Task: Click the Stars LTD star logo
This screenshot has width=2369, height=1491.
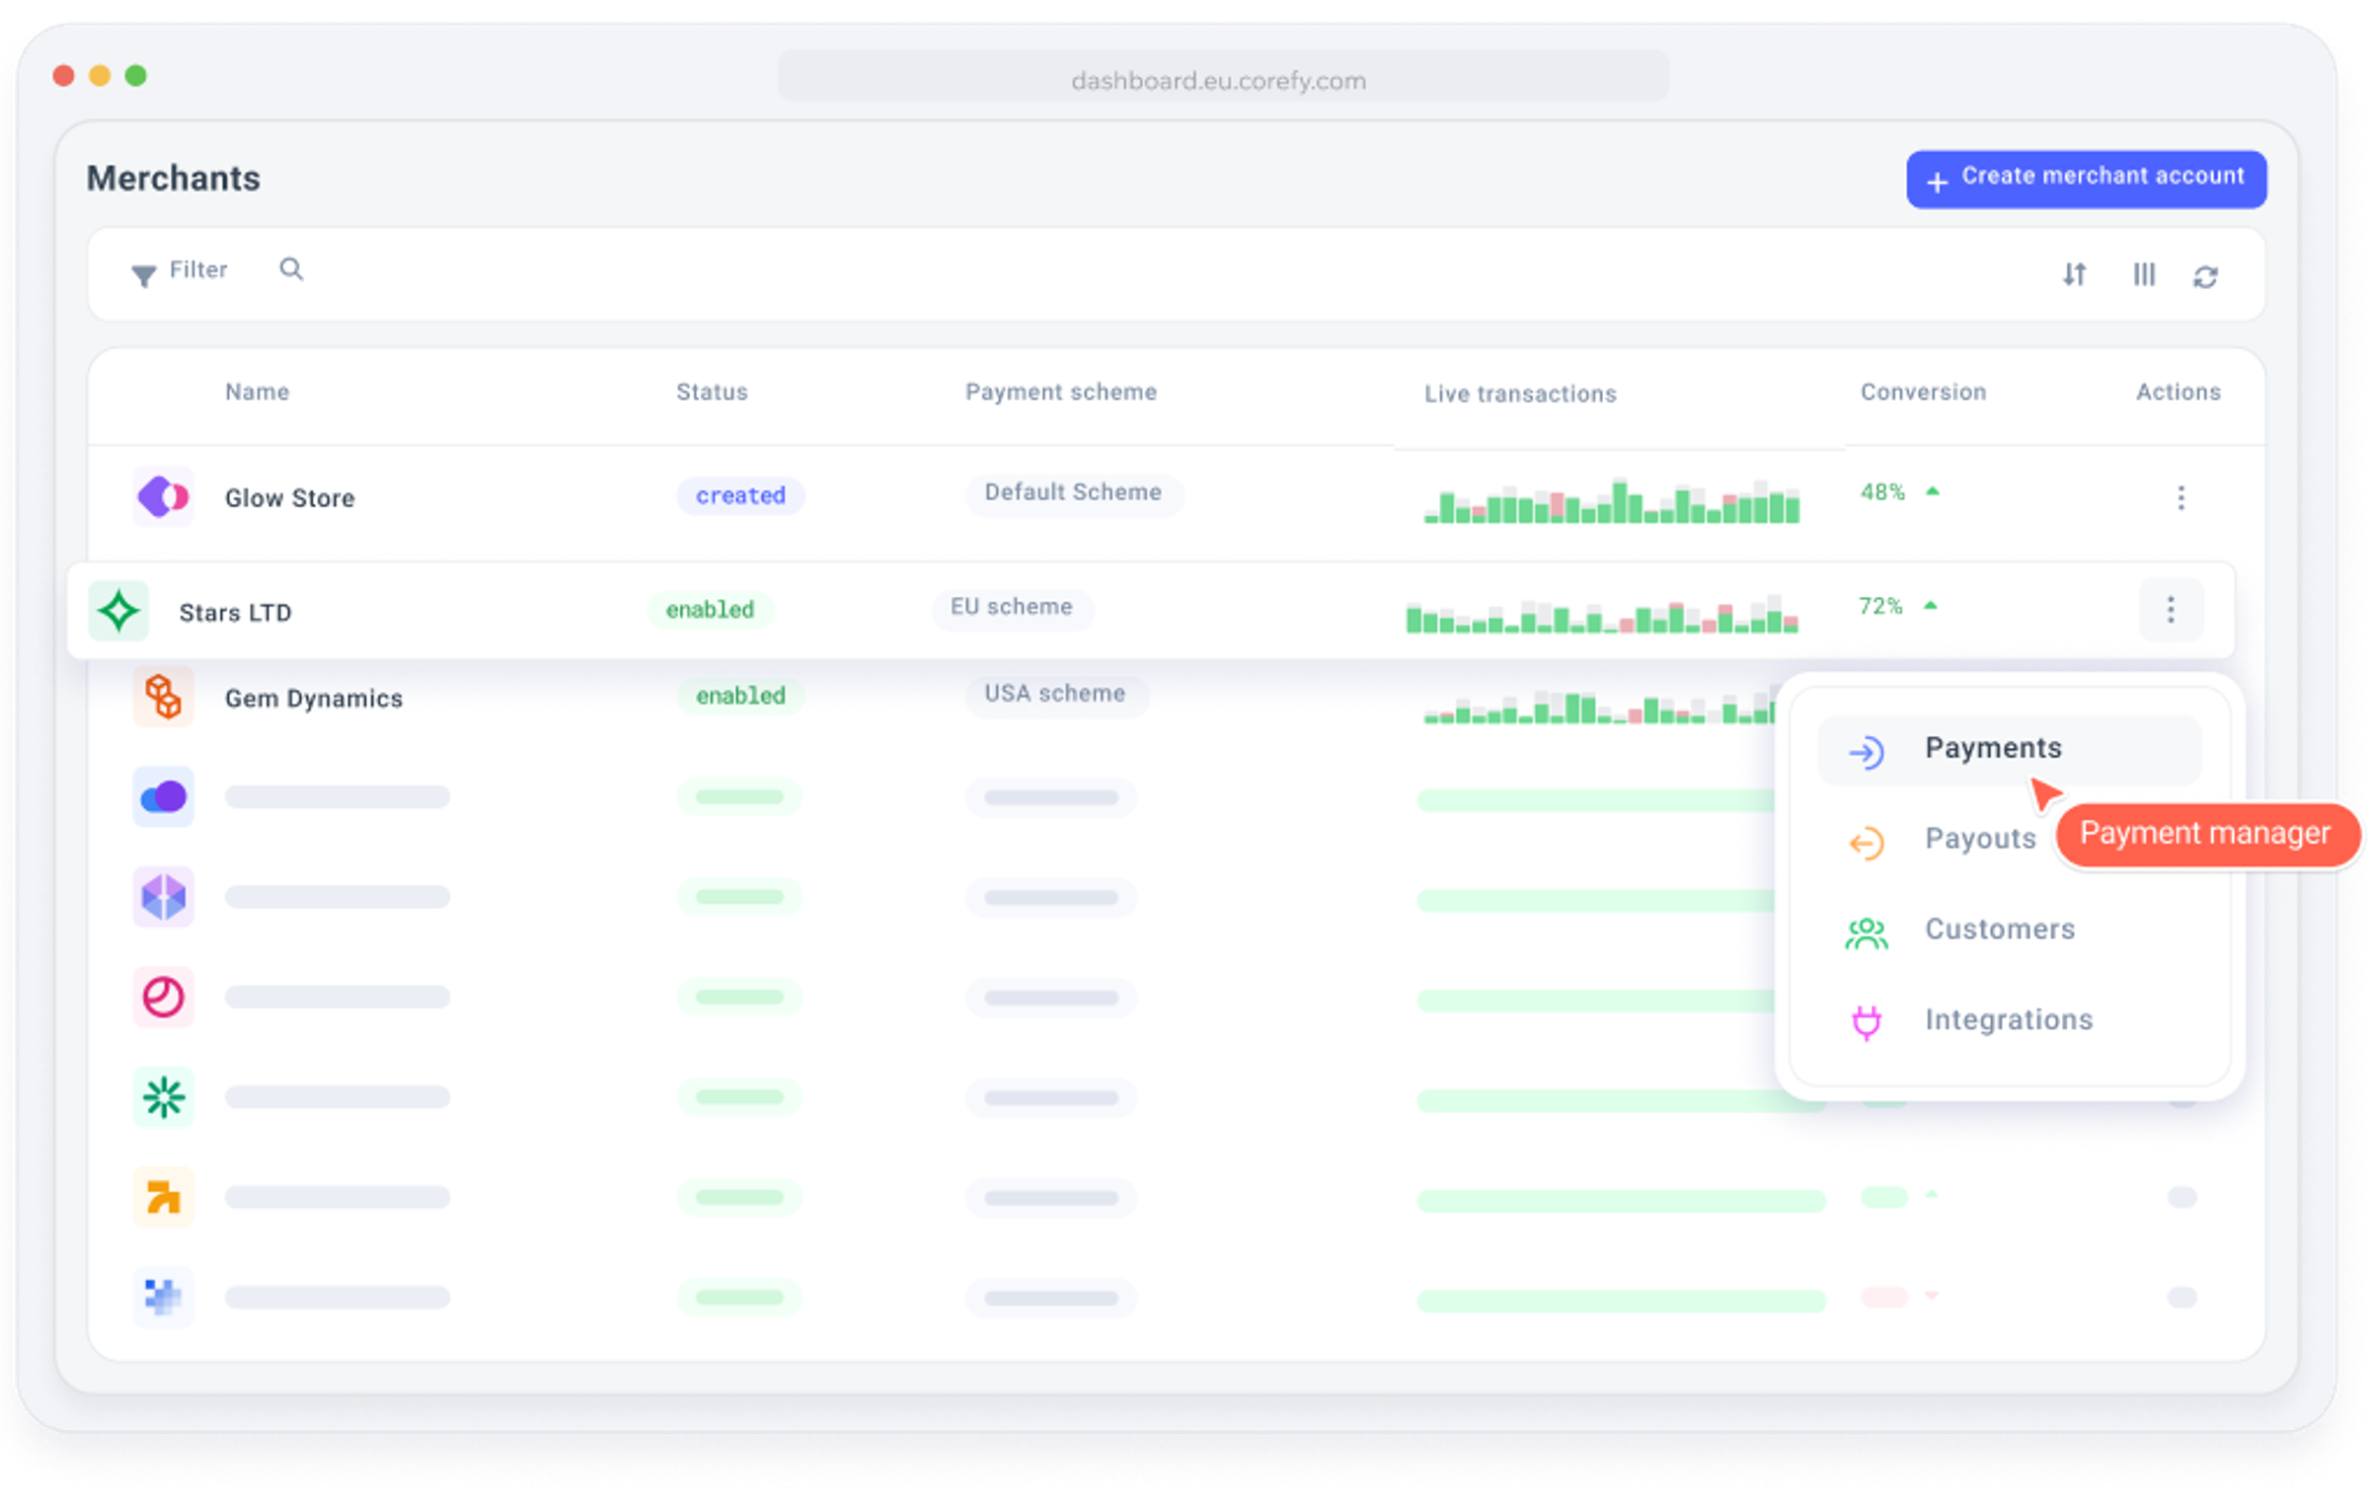Action: coord(118,611)
